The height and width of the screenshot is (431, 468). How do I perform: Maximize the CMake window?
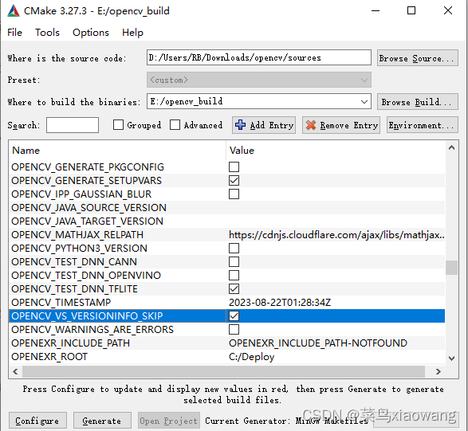coord(411,10)
